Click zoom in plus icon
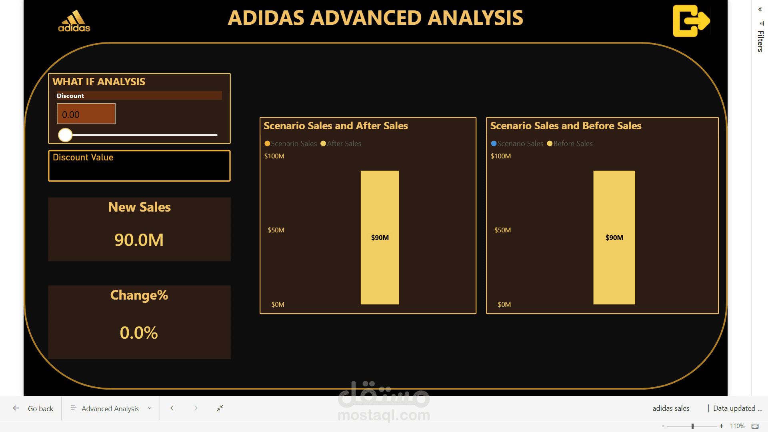Screen dimensions: 768x432 721,426
